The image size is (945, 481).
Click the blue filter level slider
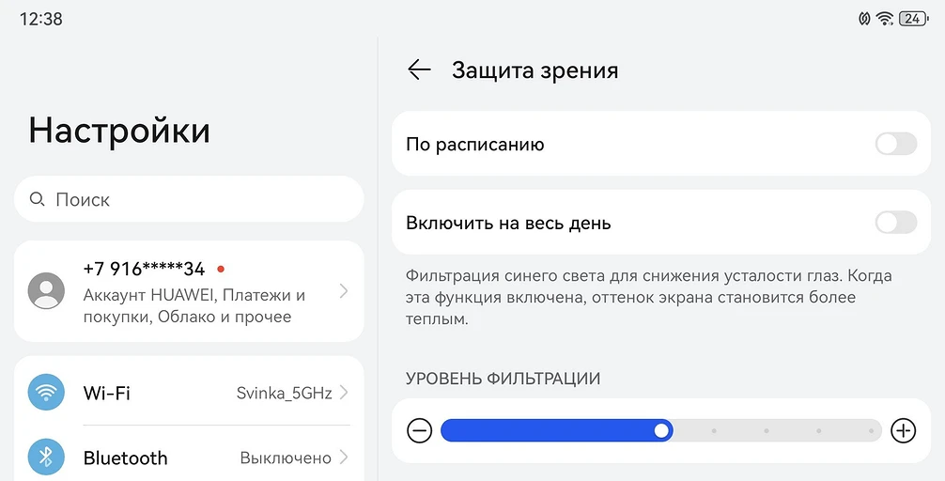coord(661,430)
